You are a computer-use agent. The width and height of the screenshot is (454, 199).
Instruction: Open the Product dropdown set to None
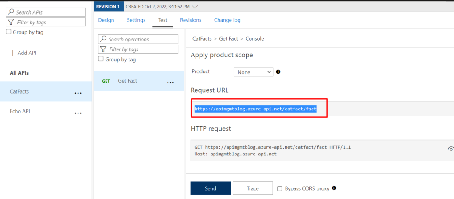(253, 72)
